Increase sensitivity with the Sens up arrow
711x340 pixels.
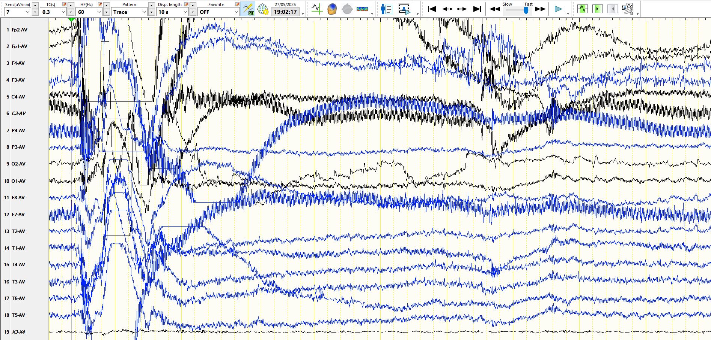coord(35,5)
